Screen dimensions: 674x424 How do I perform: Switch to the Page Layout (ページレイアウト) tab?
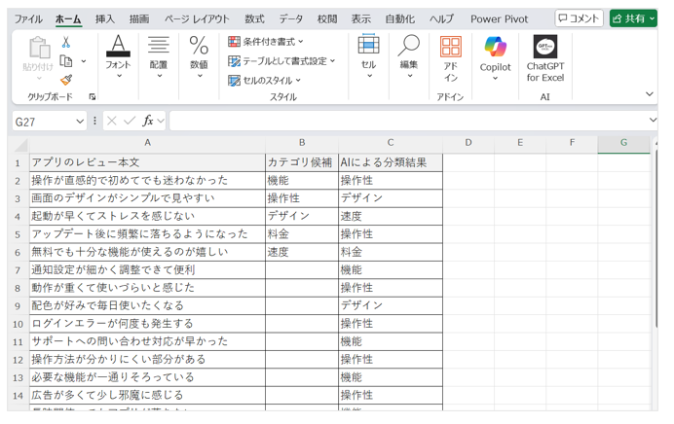click(x=197, y=18)
